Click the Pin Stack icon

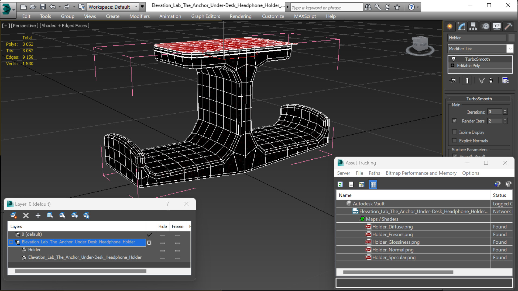pyautogui.click(x=453, y=80)
